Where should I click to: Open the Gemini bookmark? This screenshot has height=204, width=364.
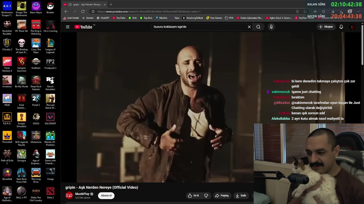[88, 18]
